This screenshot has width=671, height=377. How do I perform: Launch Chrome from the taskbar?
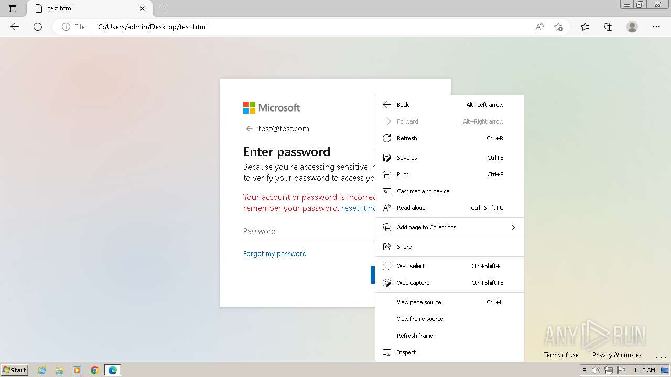click(95, 370)
